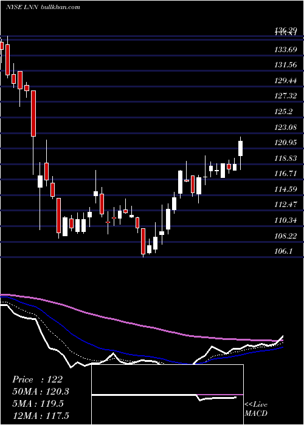The height and width of the screenshot is (425, 304).
Task: Click the 123.08 price axis label
Action: point(286,127)
